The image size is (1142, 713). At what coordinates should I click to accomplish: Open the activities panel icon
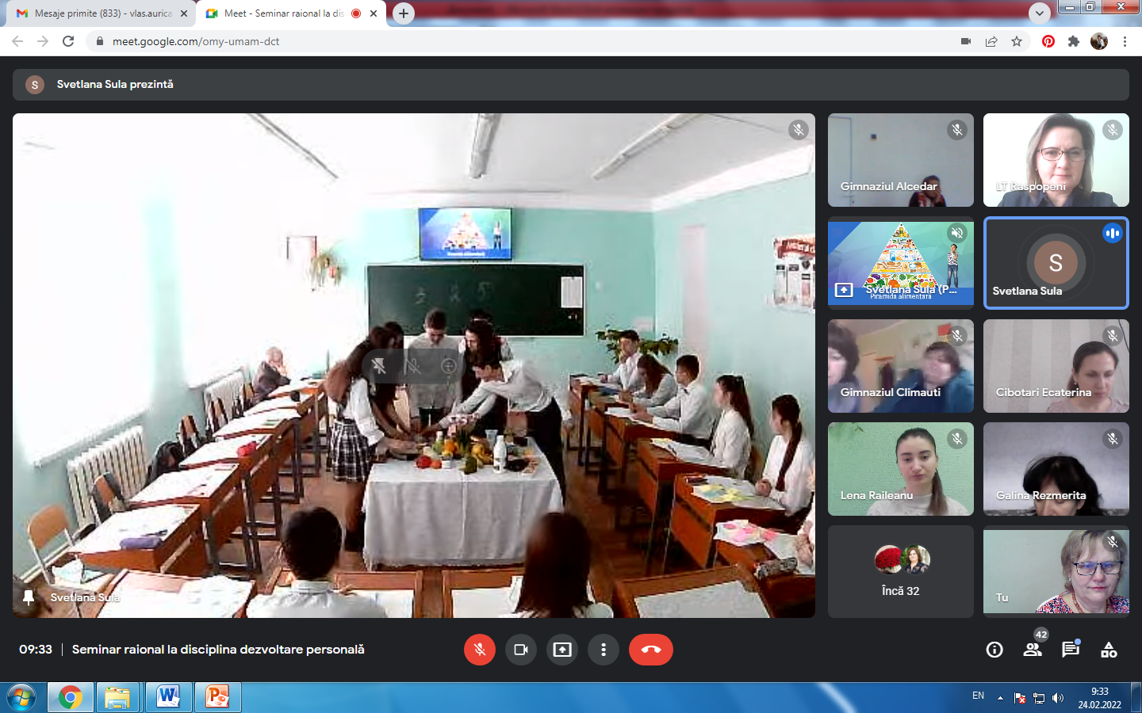click(1109, 650)
